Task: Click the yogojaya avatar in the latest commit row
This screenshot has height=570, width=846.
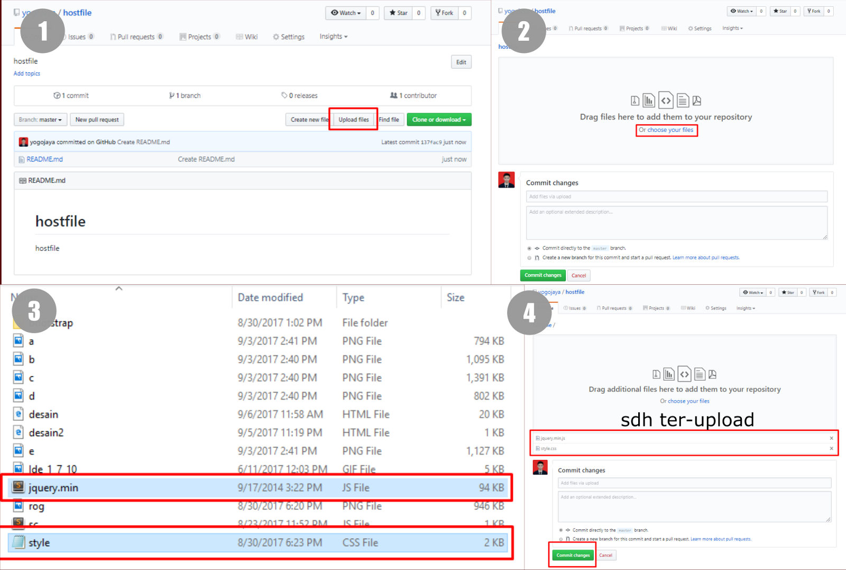Action: pos(23,142)
